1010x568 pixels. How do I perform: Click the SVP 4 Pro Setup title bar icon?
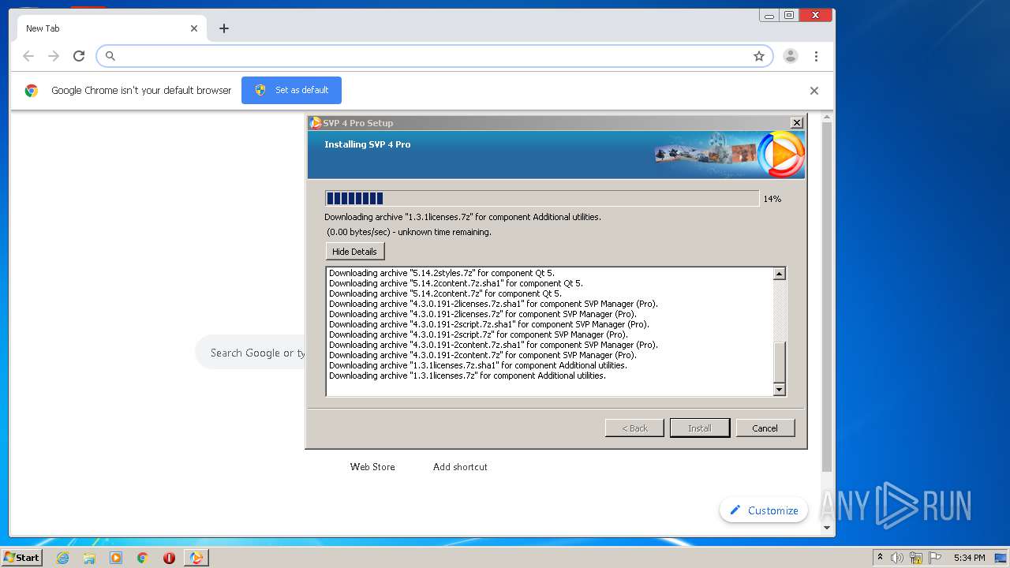click(x=316, y=123)
